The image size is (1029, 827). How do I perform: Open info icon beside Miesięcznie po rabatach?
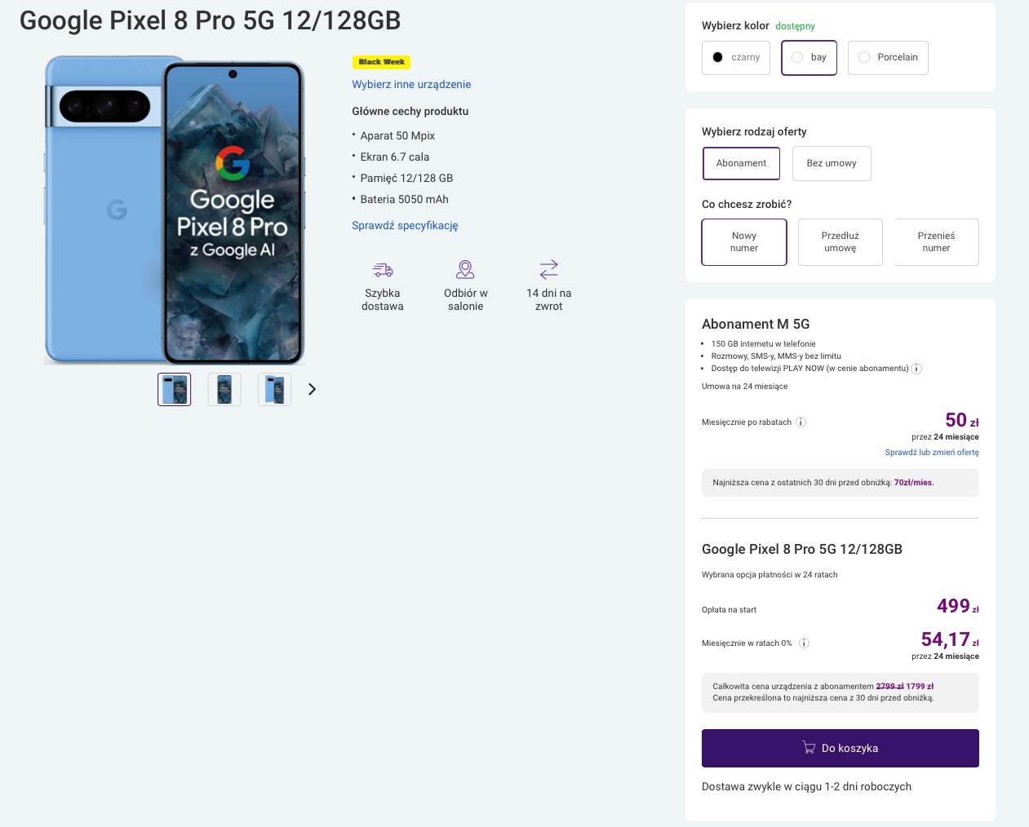point(801,422)
